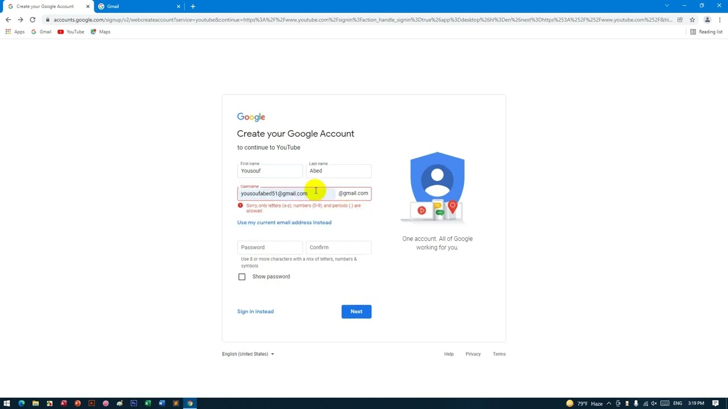Expand the English (United States) language dropdown
This screenshot has height=409, width=728.
[248, 354]
